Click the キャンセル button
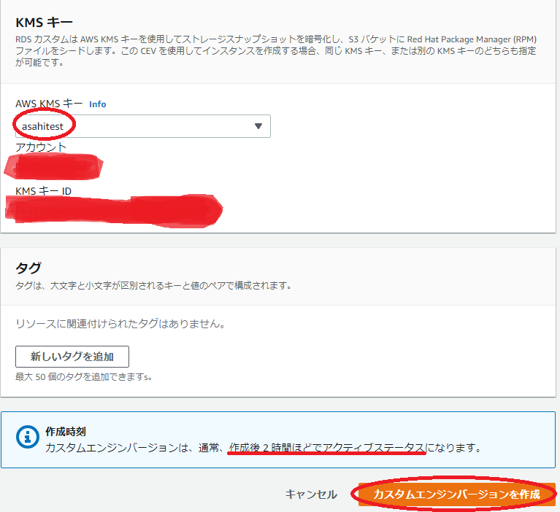 [311, 494]
